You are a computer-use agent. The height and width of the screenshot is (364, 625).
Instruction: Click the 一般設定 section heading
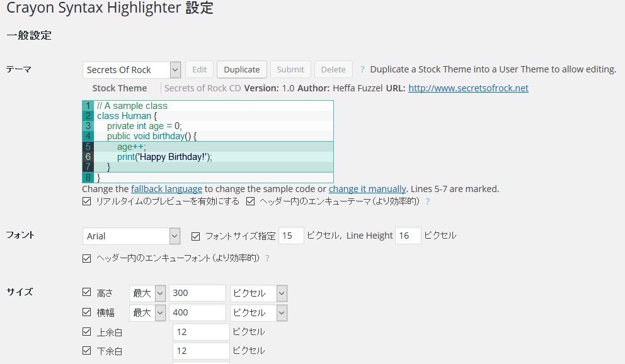pyautogui.click(x=29, y=35)
